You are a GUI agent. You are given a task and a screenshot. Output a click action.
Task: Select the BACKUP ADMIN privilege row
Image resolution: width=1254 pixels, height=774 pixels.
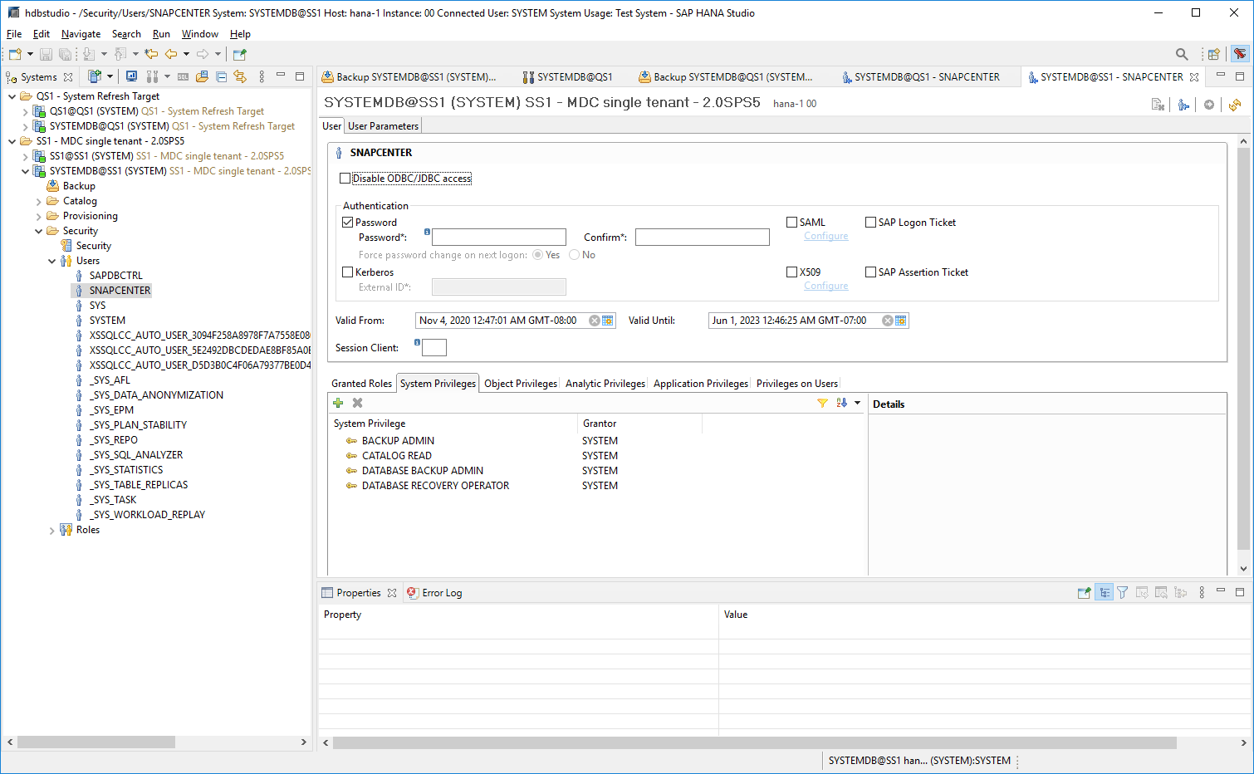coord(398,441)
